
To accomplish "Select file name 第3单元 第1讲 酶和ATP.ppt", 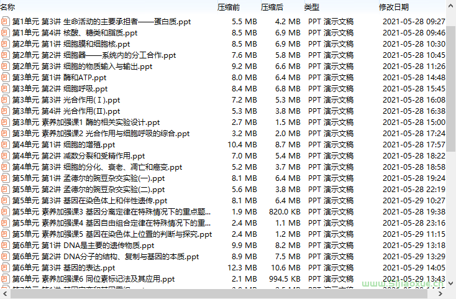I will (x=59, y=78).
